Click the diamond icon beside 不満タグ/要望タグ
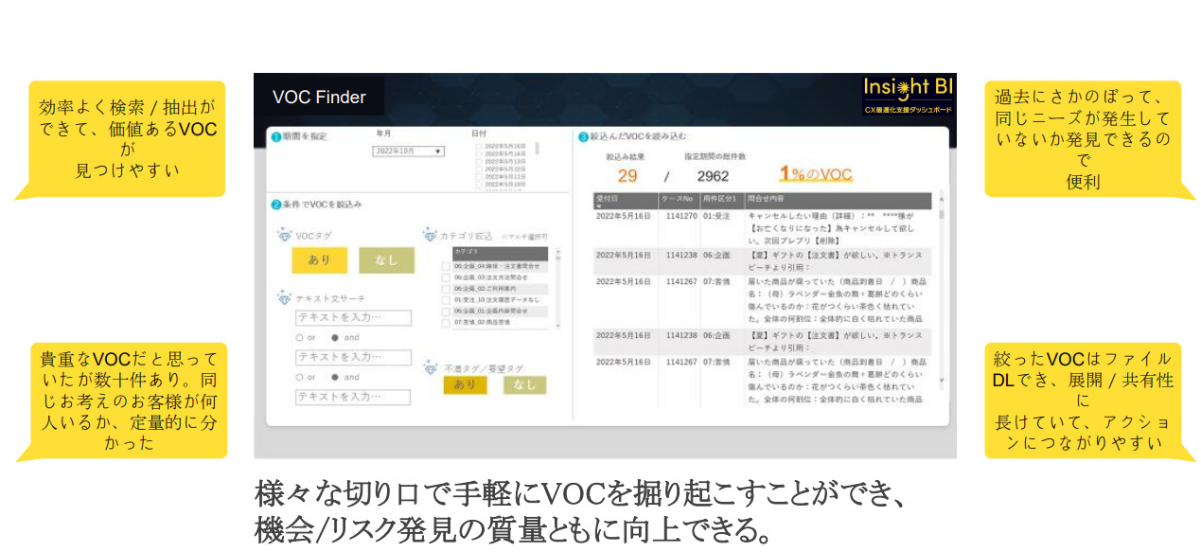 [430, 366]
